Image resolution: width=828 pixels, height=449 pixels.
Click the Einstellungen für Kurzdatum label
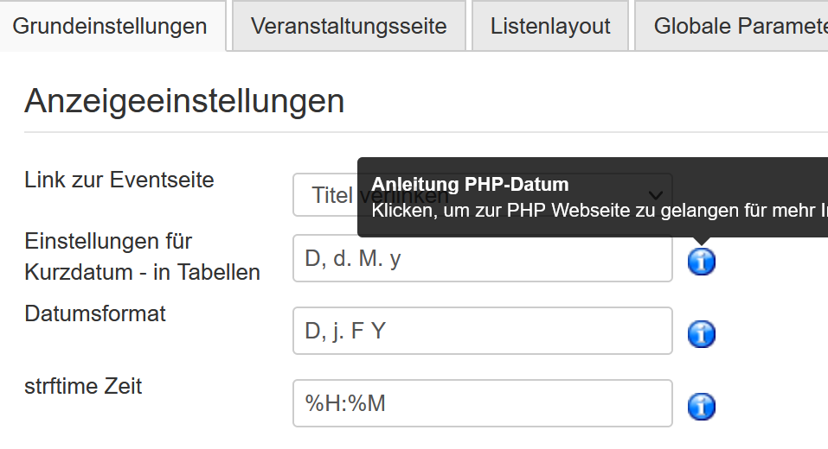142,256
